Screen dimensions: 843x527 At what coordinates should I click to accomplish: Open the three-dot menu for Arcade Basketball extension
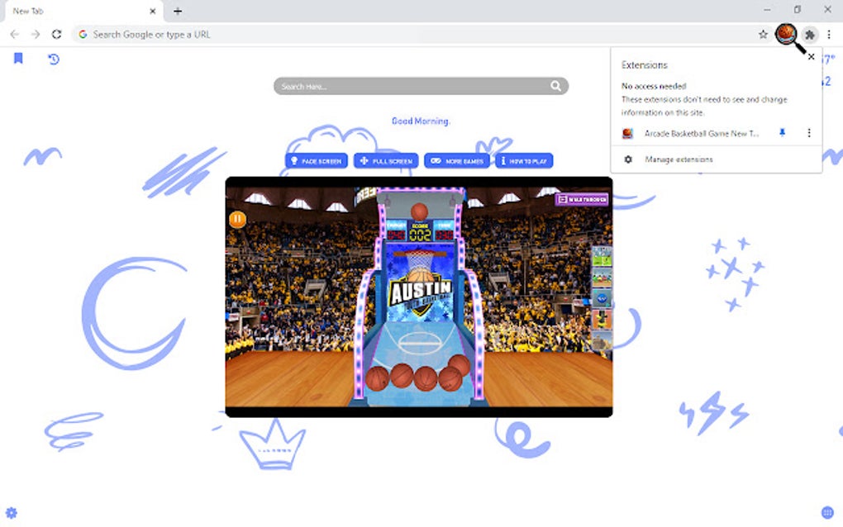coord(808,133)
